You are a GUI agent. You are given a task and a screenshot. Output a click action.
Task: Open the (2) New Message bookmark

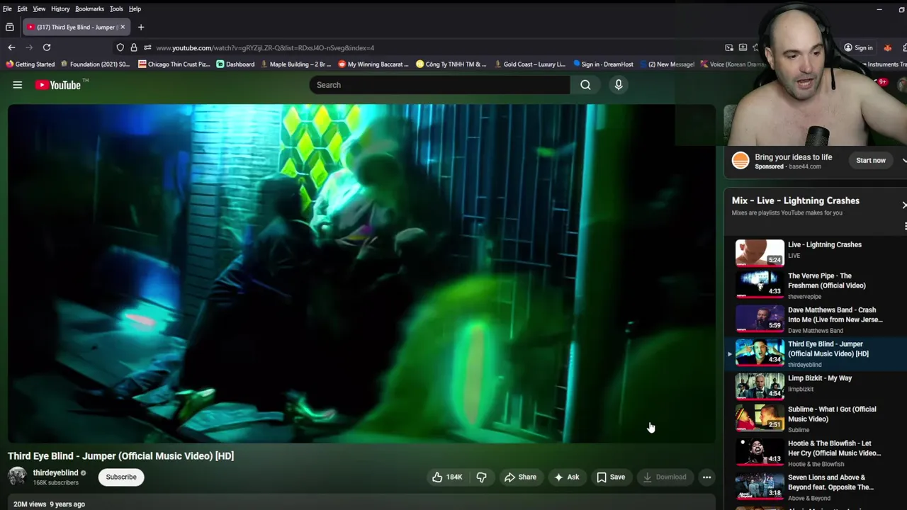point(667,64)
